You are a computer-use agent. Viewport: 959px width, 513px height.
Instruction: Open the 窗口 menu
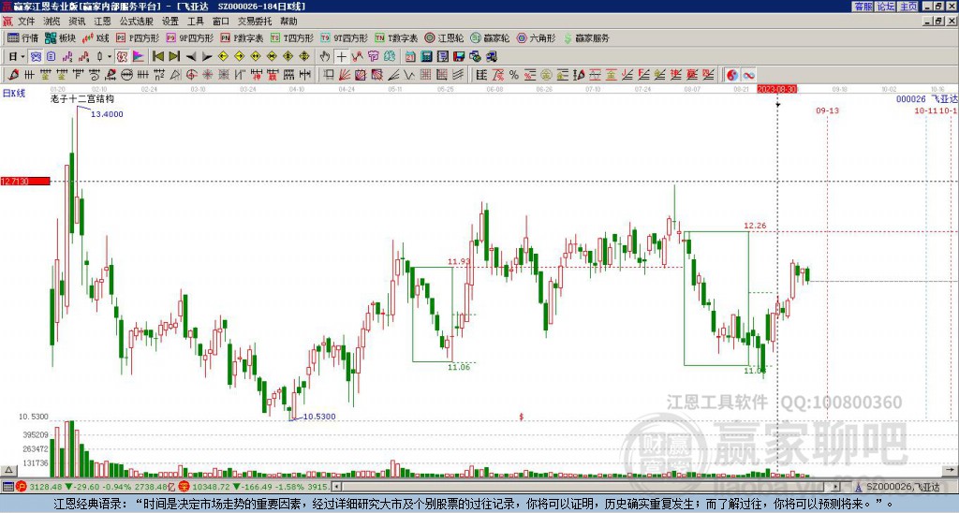(x=221, y=22)
